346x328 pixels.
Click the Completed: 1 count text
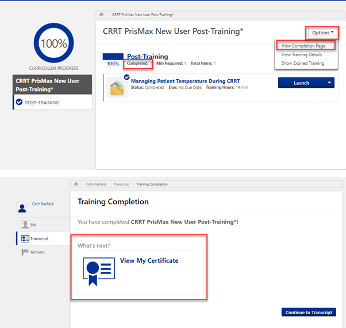pos(139,64)
